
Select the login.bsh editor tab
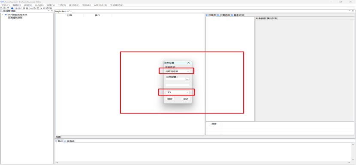pyautogui.click(x=61, y=11)
